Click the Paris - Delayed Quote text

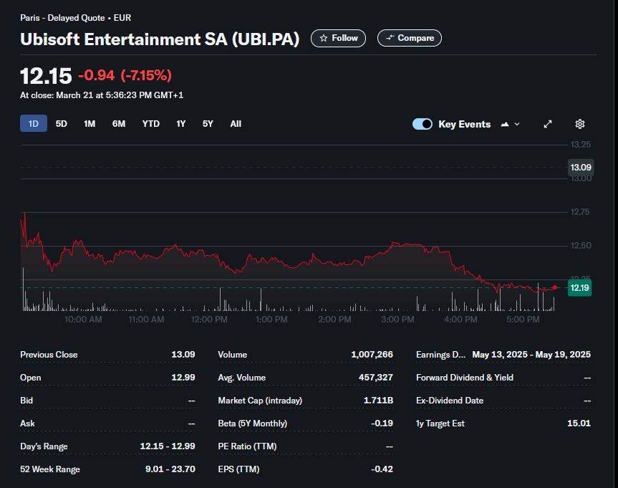point(62,18)
